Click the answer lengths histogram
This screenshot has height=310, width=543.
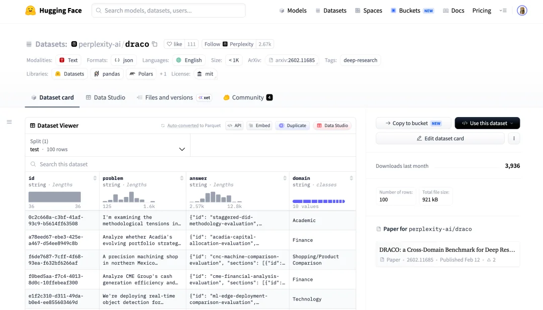pos(215,197)
